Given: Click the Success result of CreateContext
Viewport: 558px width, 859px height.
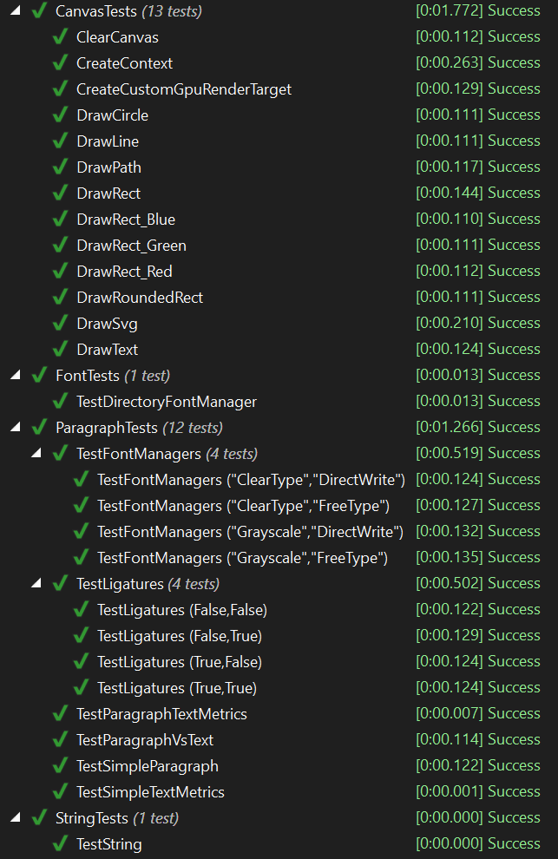Looking at the screenshot, I should 514,62.
